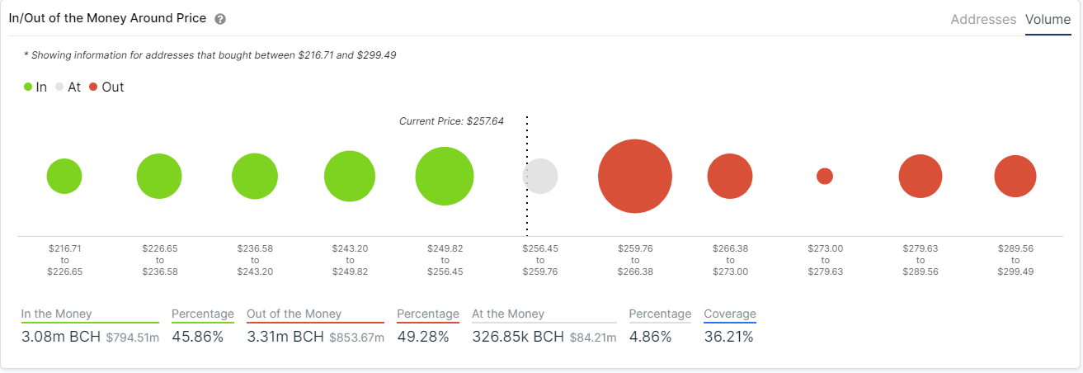Click the largest red bubble $259.76 to $266.38
This screenshot has height=373, width=1083.
pos(635,176)
